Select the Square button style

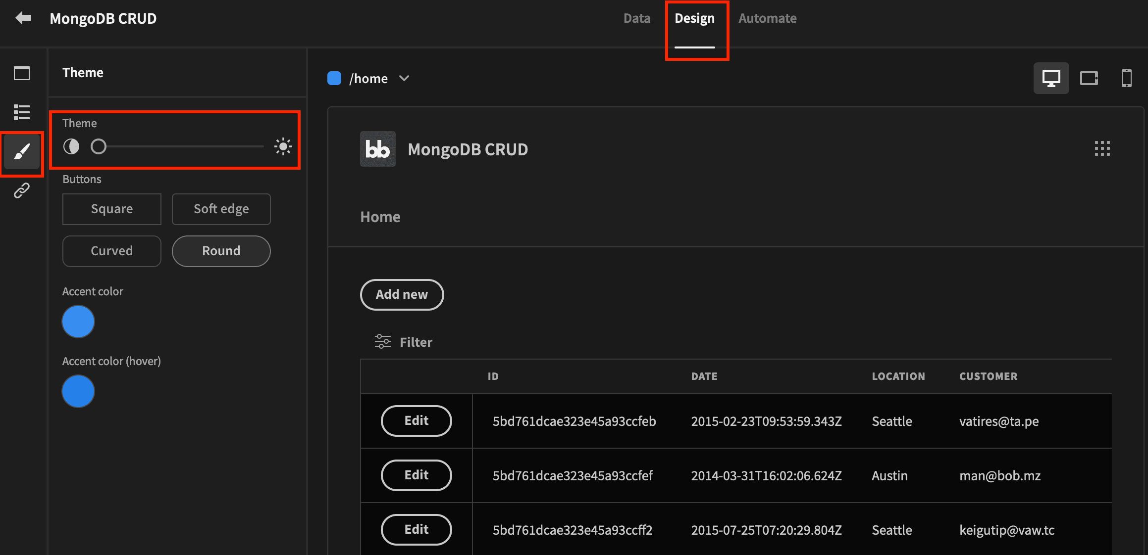112,209
